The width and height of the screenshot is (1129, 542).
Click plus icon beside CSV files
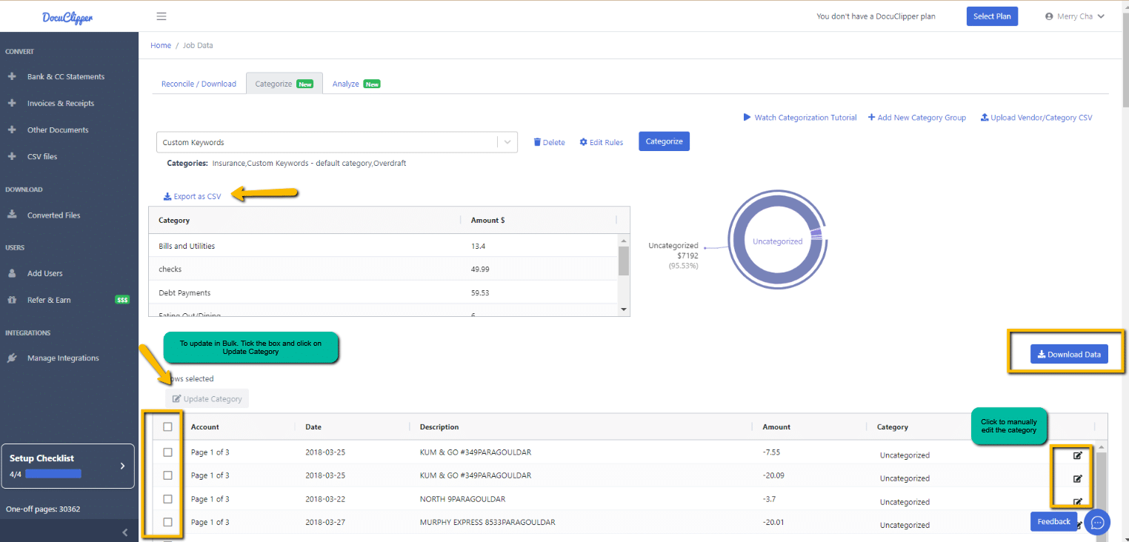[x=12, y=156]
